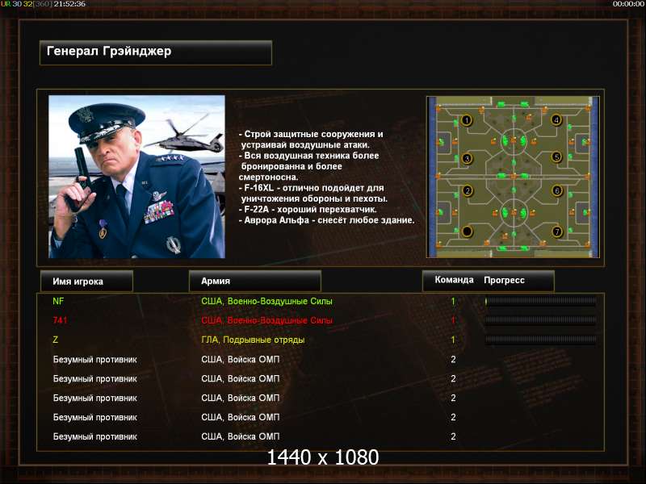The image size is (646, 484).
Task: Click team number in the 741 row
Action: [x=453, y=320]
